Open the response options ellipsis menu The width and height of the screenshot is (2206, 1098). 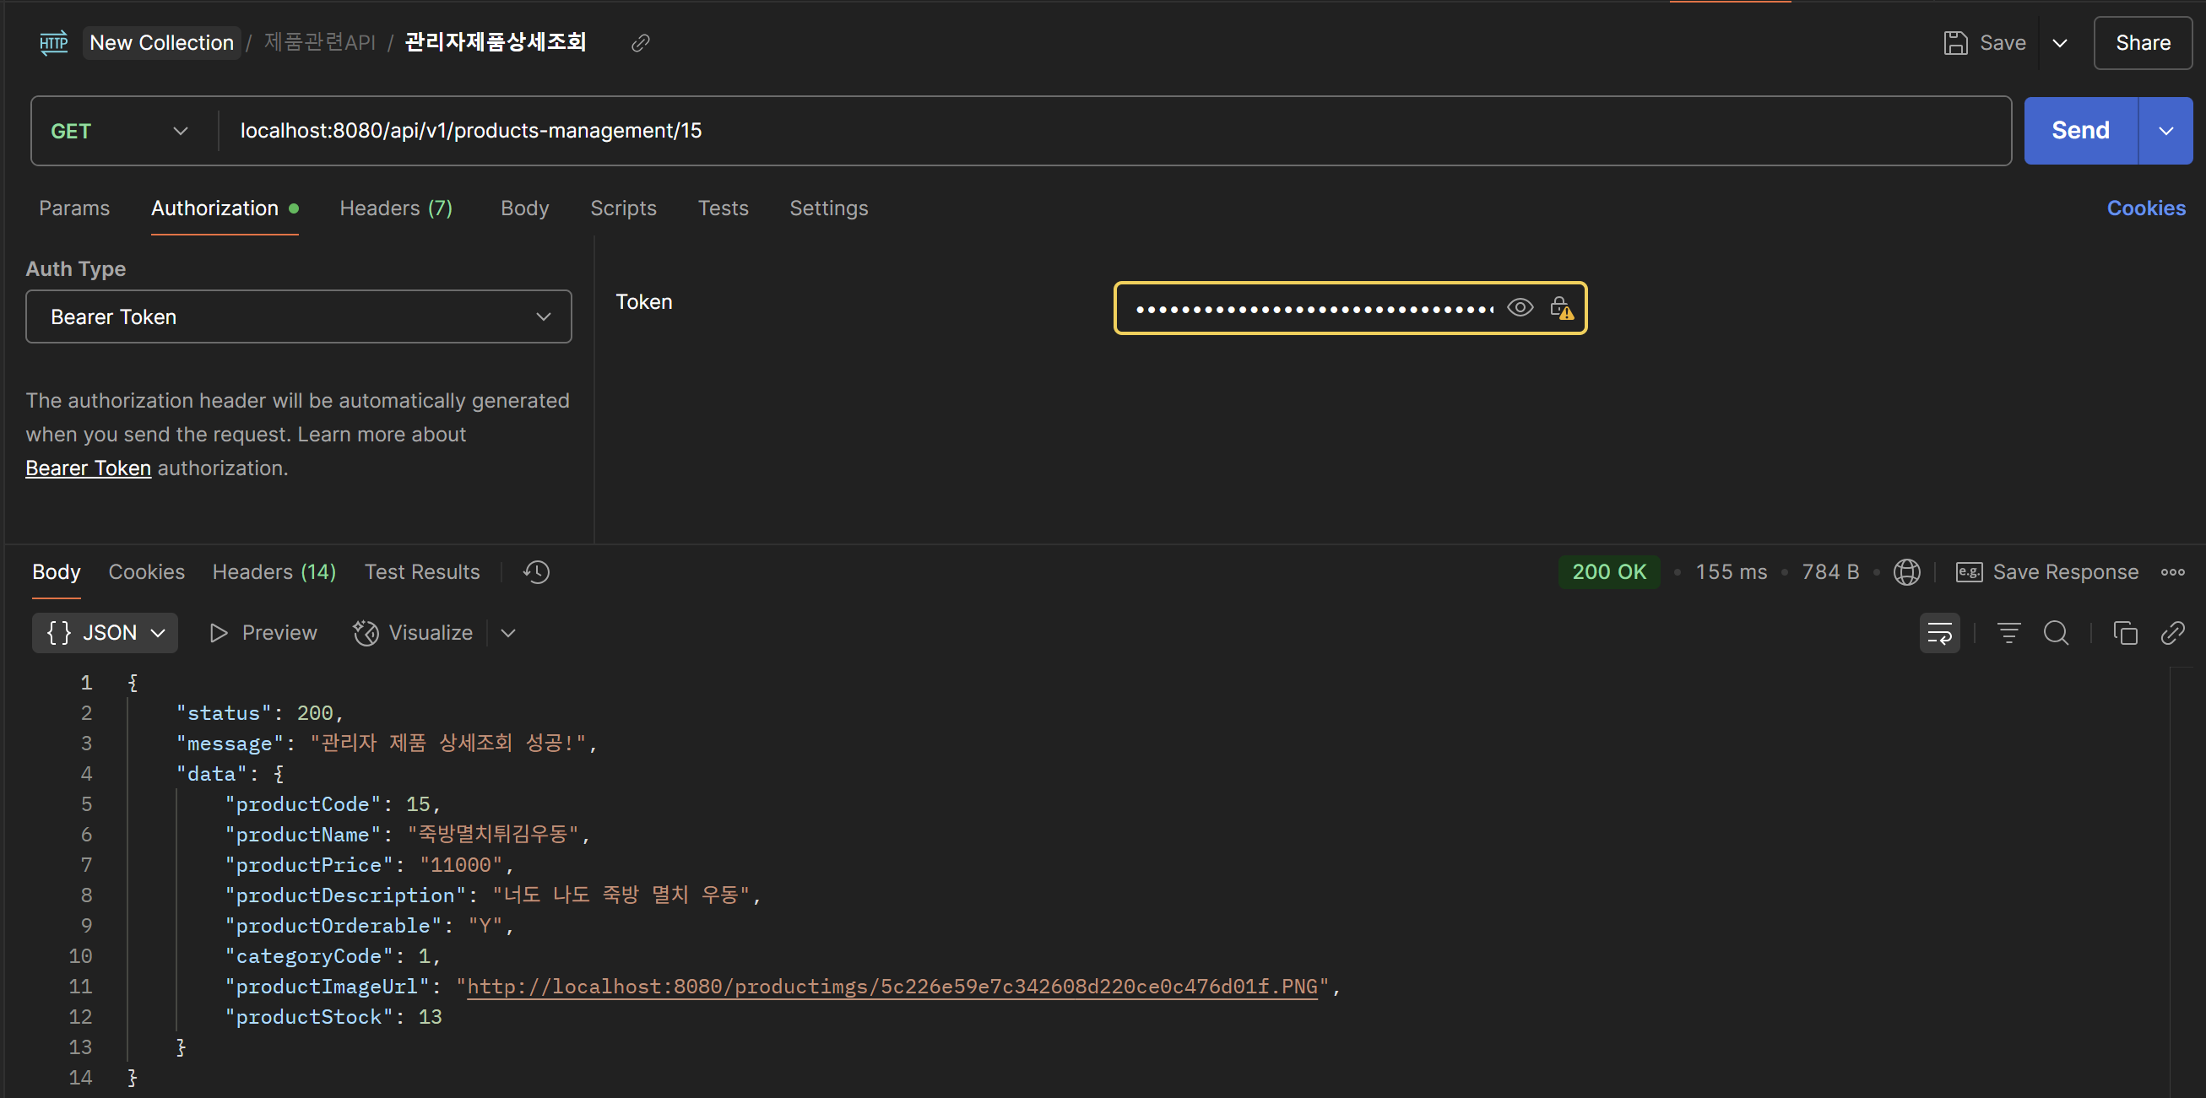[2172, 571]
